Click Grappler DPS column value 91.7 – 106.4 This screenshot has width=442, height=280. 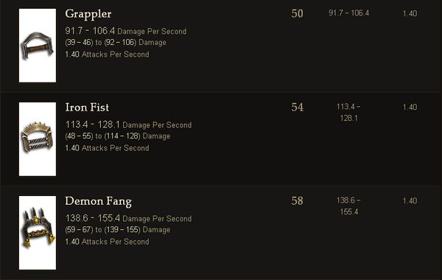pyautogui.click(x=348, y=13)
